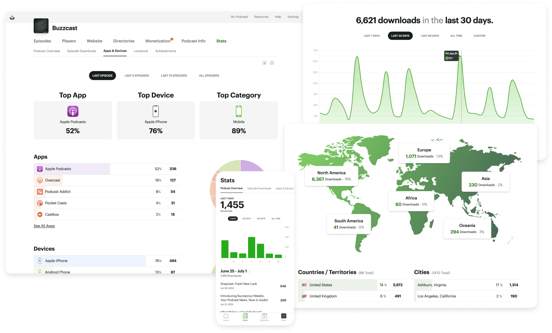Select the LAST EPISODE filter pill
552x333 pixels.
tap(103, 76)
